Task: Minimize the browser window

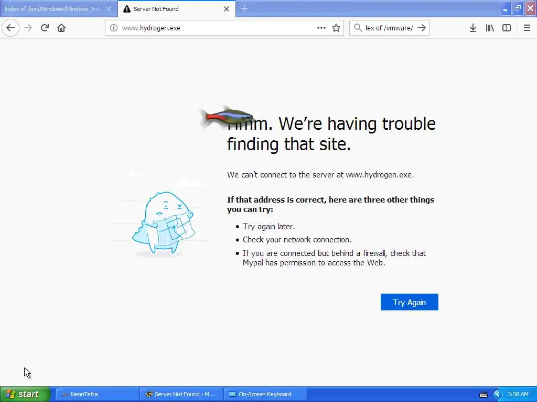Action: [x=506, y=8]
